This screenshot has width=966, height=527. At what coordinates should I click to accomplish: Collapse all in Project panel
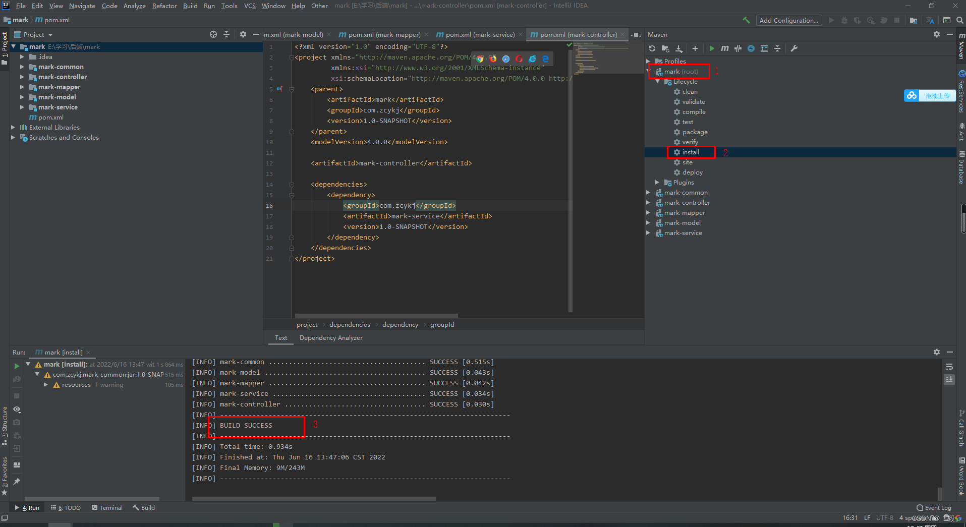[226, 34]
